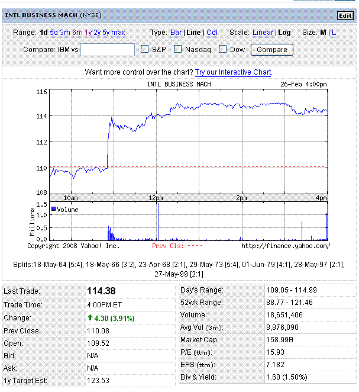359x392 pixels.
Task: Switch range to 2y
Action: click(97, 33)
